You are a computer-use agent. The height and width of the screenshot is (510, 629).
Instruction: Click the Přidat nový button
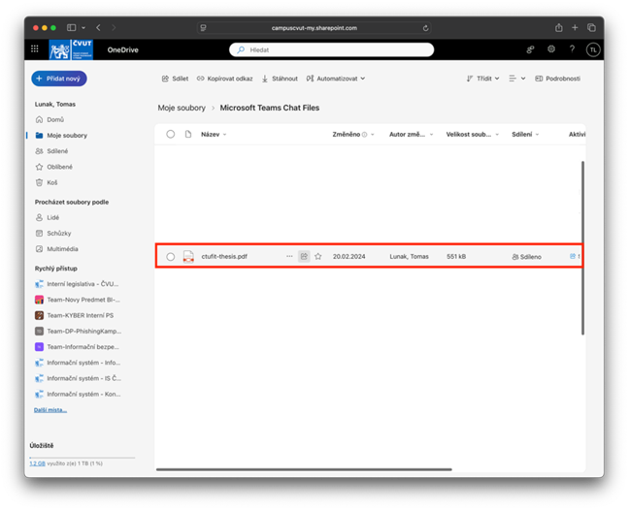click(61, 79)
